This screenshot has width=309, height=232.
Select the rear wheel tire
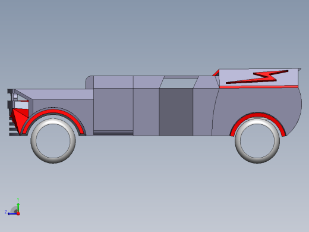[x=257, y=141]
